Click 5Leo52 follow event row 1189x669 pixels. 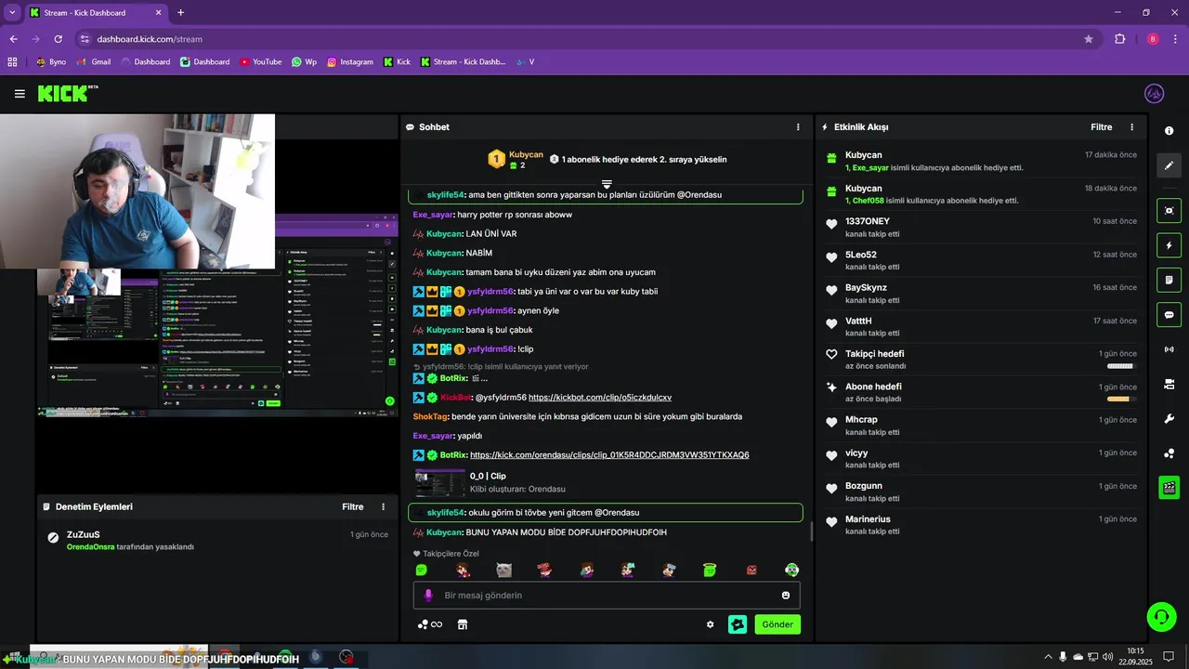point(981,260)
